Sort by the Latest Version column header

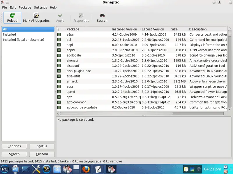click(x=155, y=29)
